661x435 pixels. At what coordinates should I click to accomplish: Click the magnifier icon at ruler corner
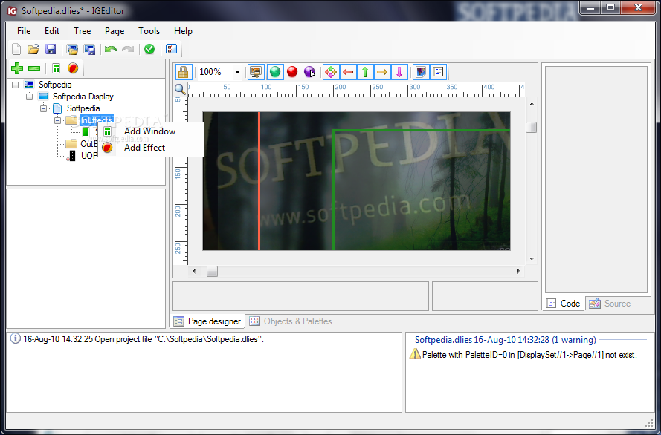181,89
